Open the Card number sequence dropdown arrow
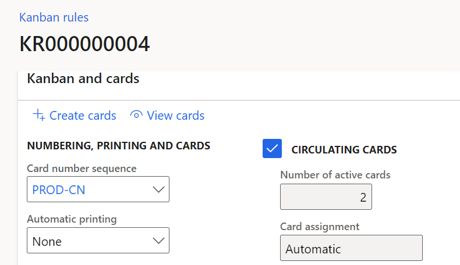 click(157, 189)
